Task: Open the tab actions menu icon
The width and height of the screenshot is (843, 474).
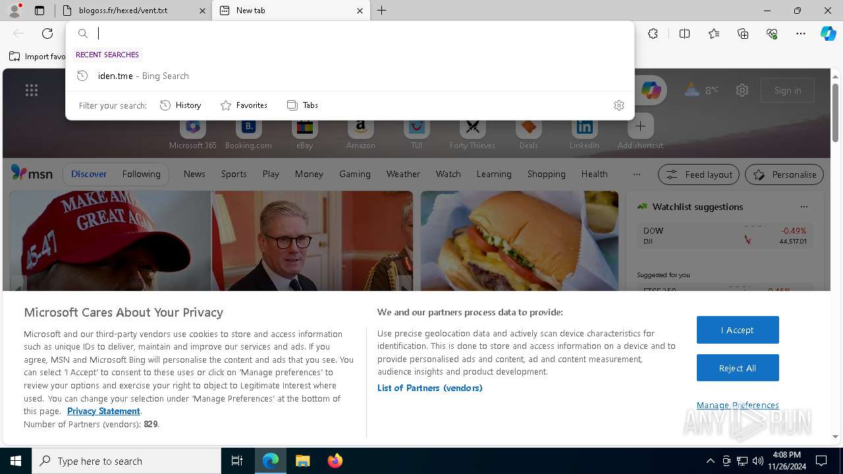Action: tap(40, 11)
